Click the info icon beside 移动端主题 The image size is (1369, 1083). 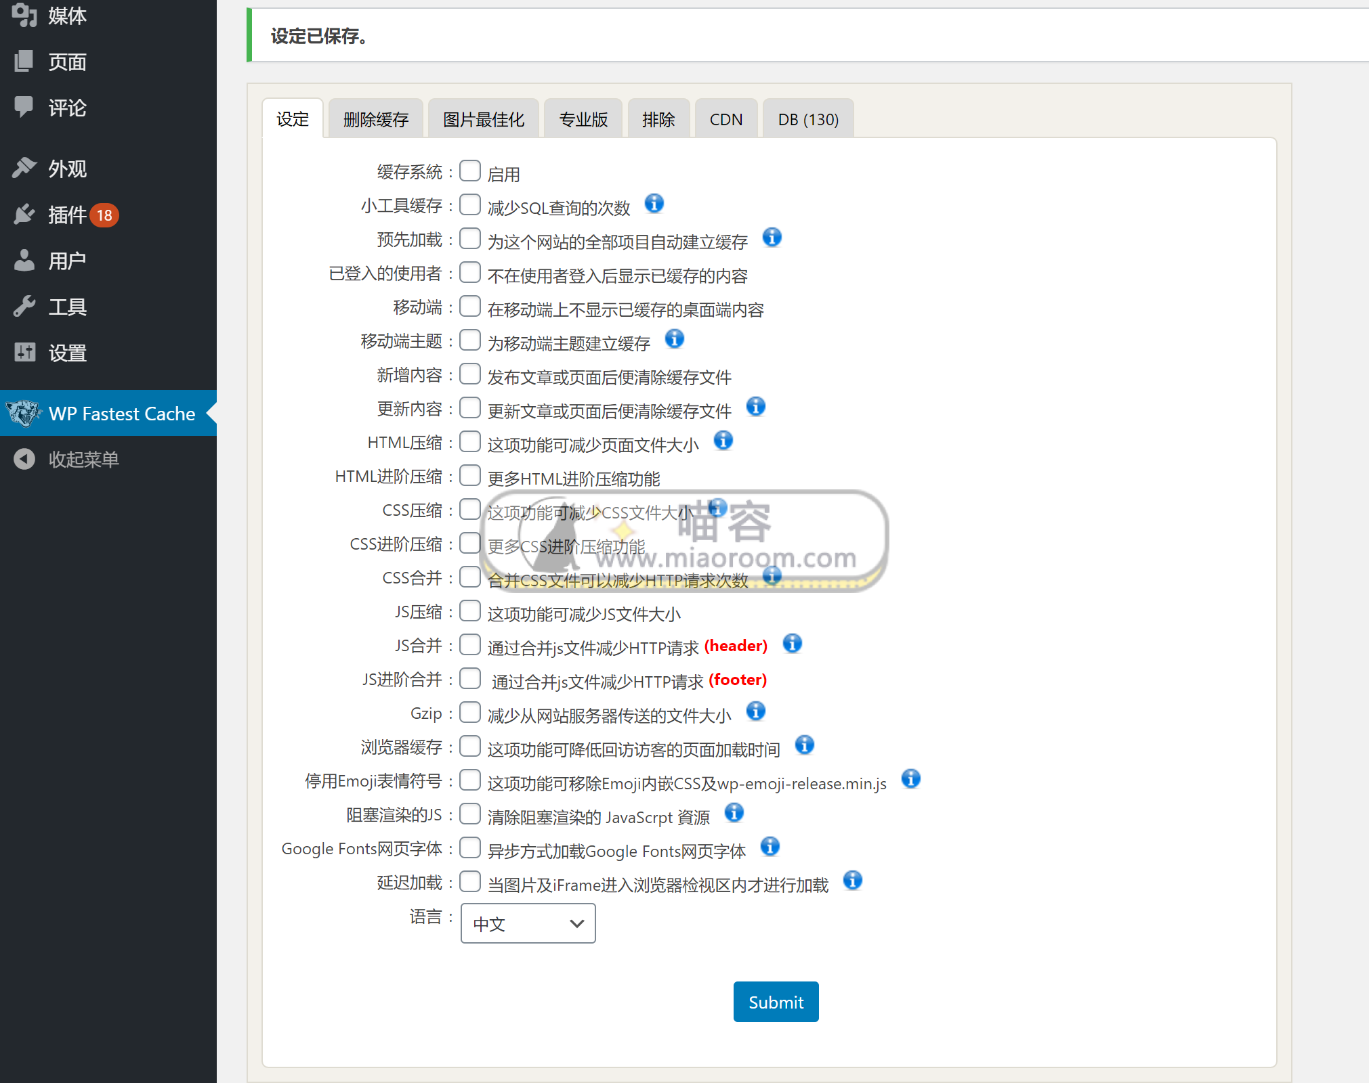pyautogui.click(x=674, y=338)
